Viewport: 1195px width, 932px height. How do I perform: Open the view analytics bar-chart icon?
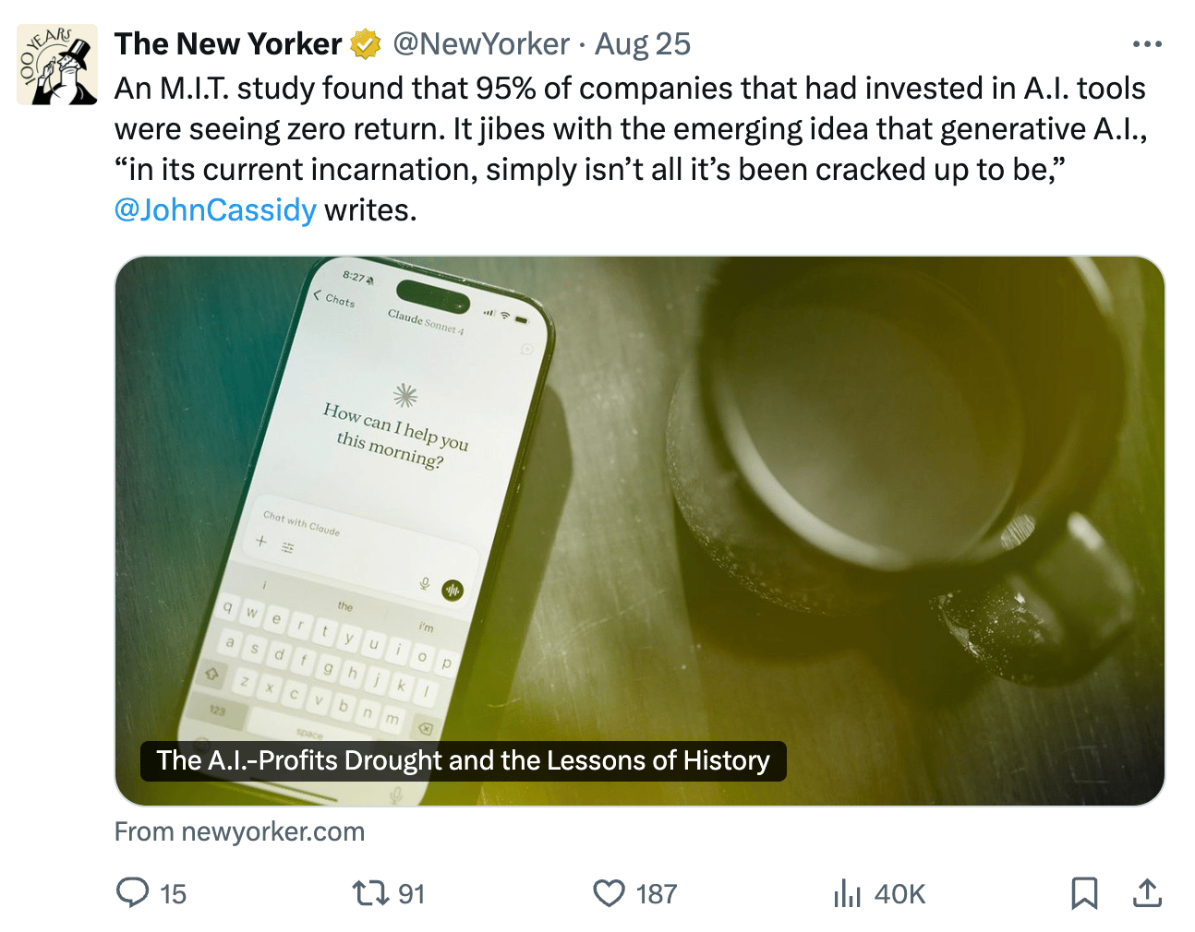(847, 892)
